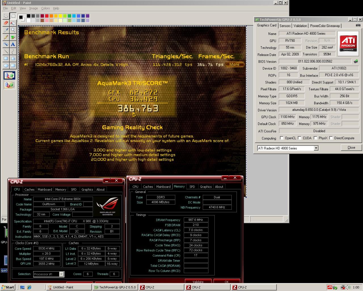This screenshot has width=363, height=291.
Task: Enable the DirectCompute checkbox in GPU-Z
Action: [331, 138]
